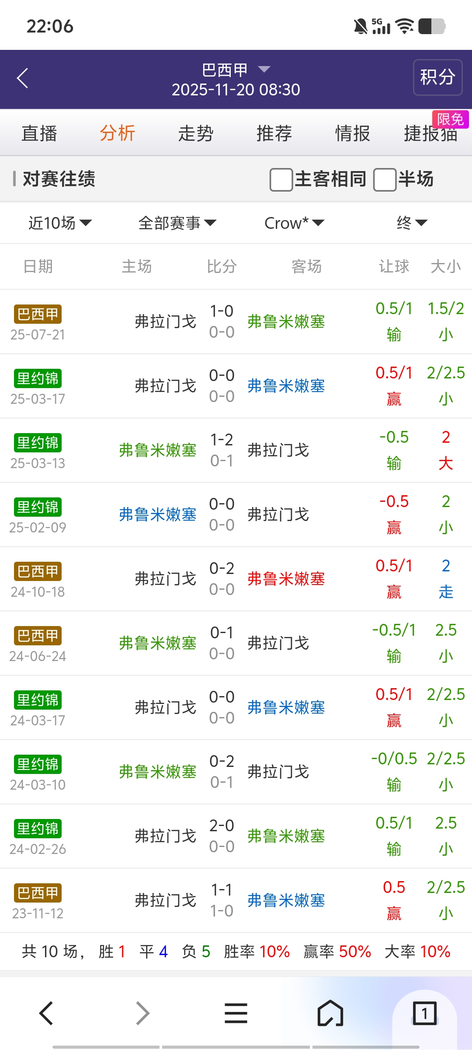This screenshot has height=1050, width=472.
Task: Open the 全部赛事 filter dropdown
Action: (177, 223)
